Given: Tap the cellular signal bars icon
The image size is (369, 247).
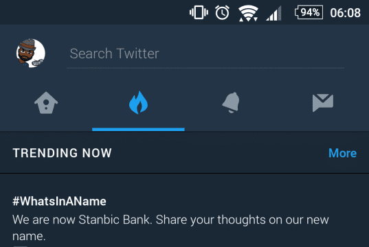Looking at the screenshot, I should click(x=273, y=13).
